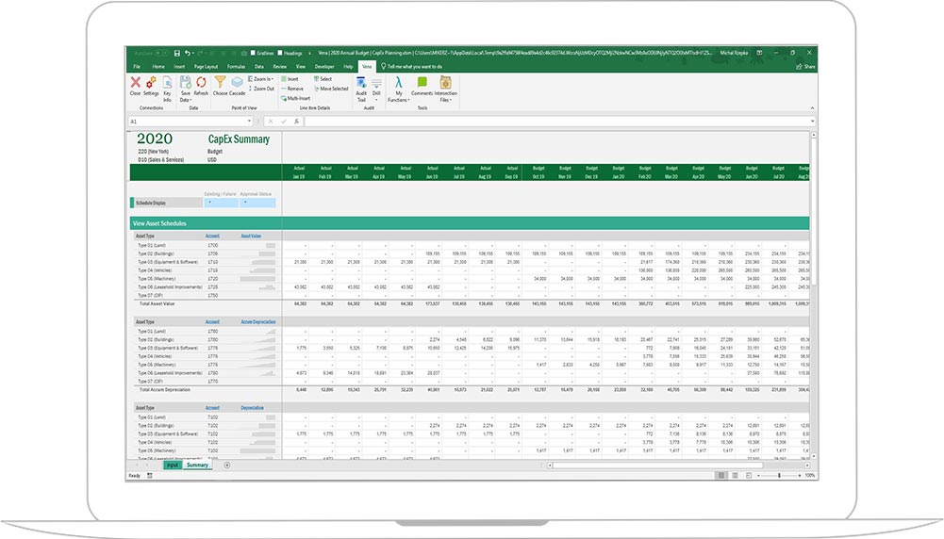
Task: Switch to the Page Layout tab
Action: tap(206, 66)
